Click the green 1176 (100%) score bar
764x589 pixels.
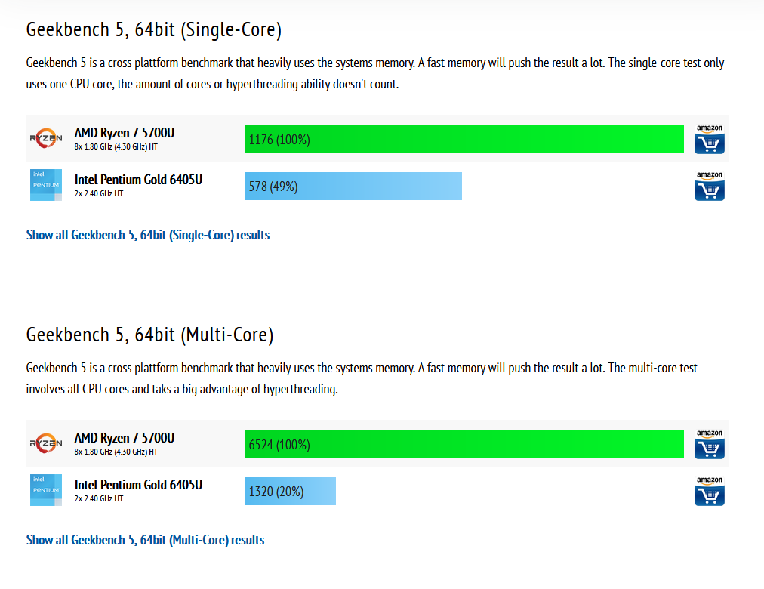click(x=464, y=140)
